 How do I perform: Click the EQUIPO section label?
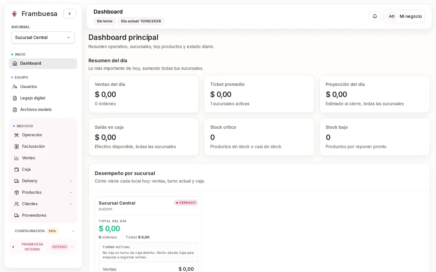21,78
